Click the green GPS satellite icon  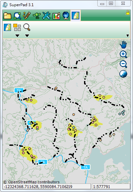(37, 16)
